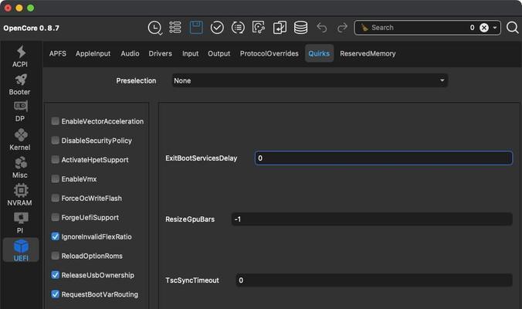Minimize the window with yellow button

pos(19,8)
